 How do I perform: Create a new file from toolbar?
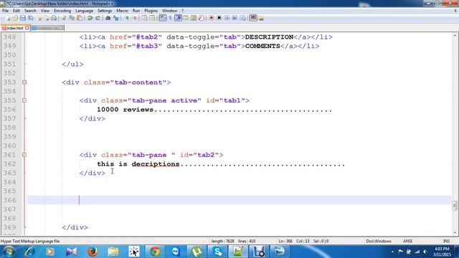coord(8,18)
